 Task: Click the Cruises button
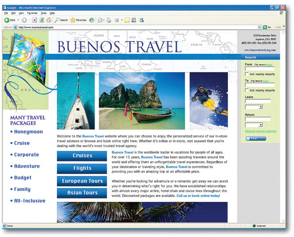[x=82, y=156]
